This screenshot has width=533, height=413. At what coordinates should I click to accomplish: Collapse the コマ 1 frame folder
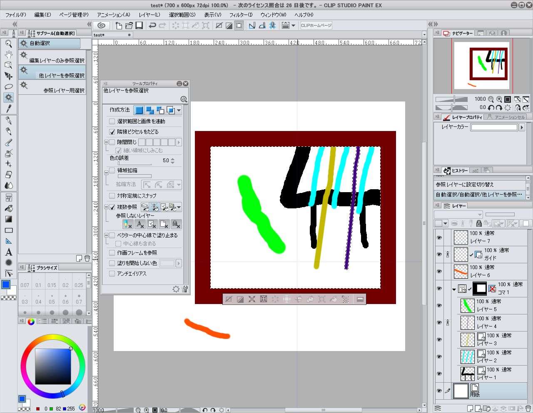454,289
